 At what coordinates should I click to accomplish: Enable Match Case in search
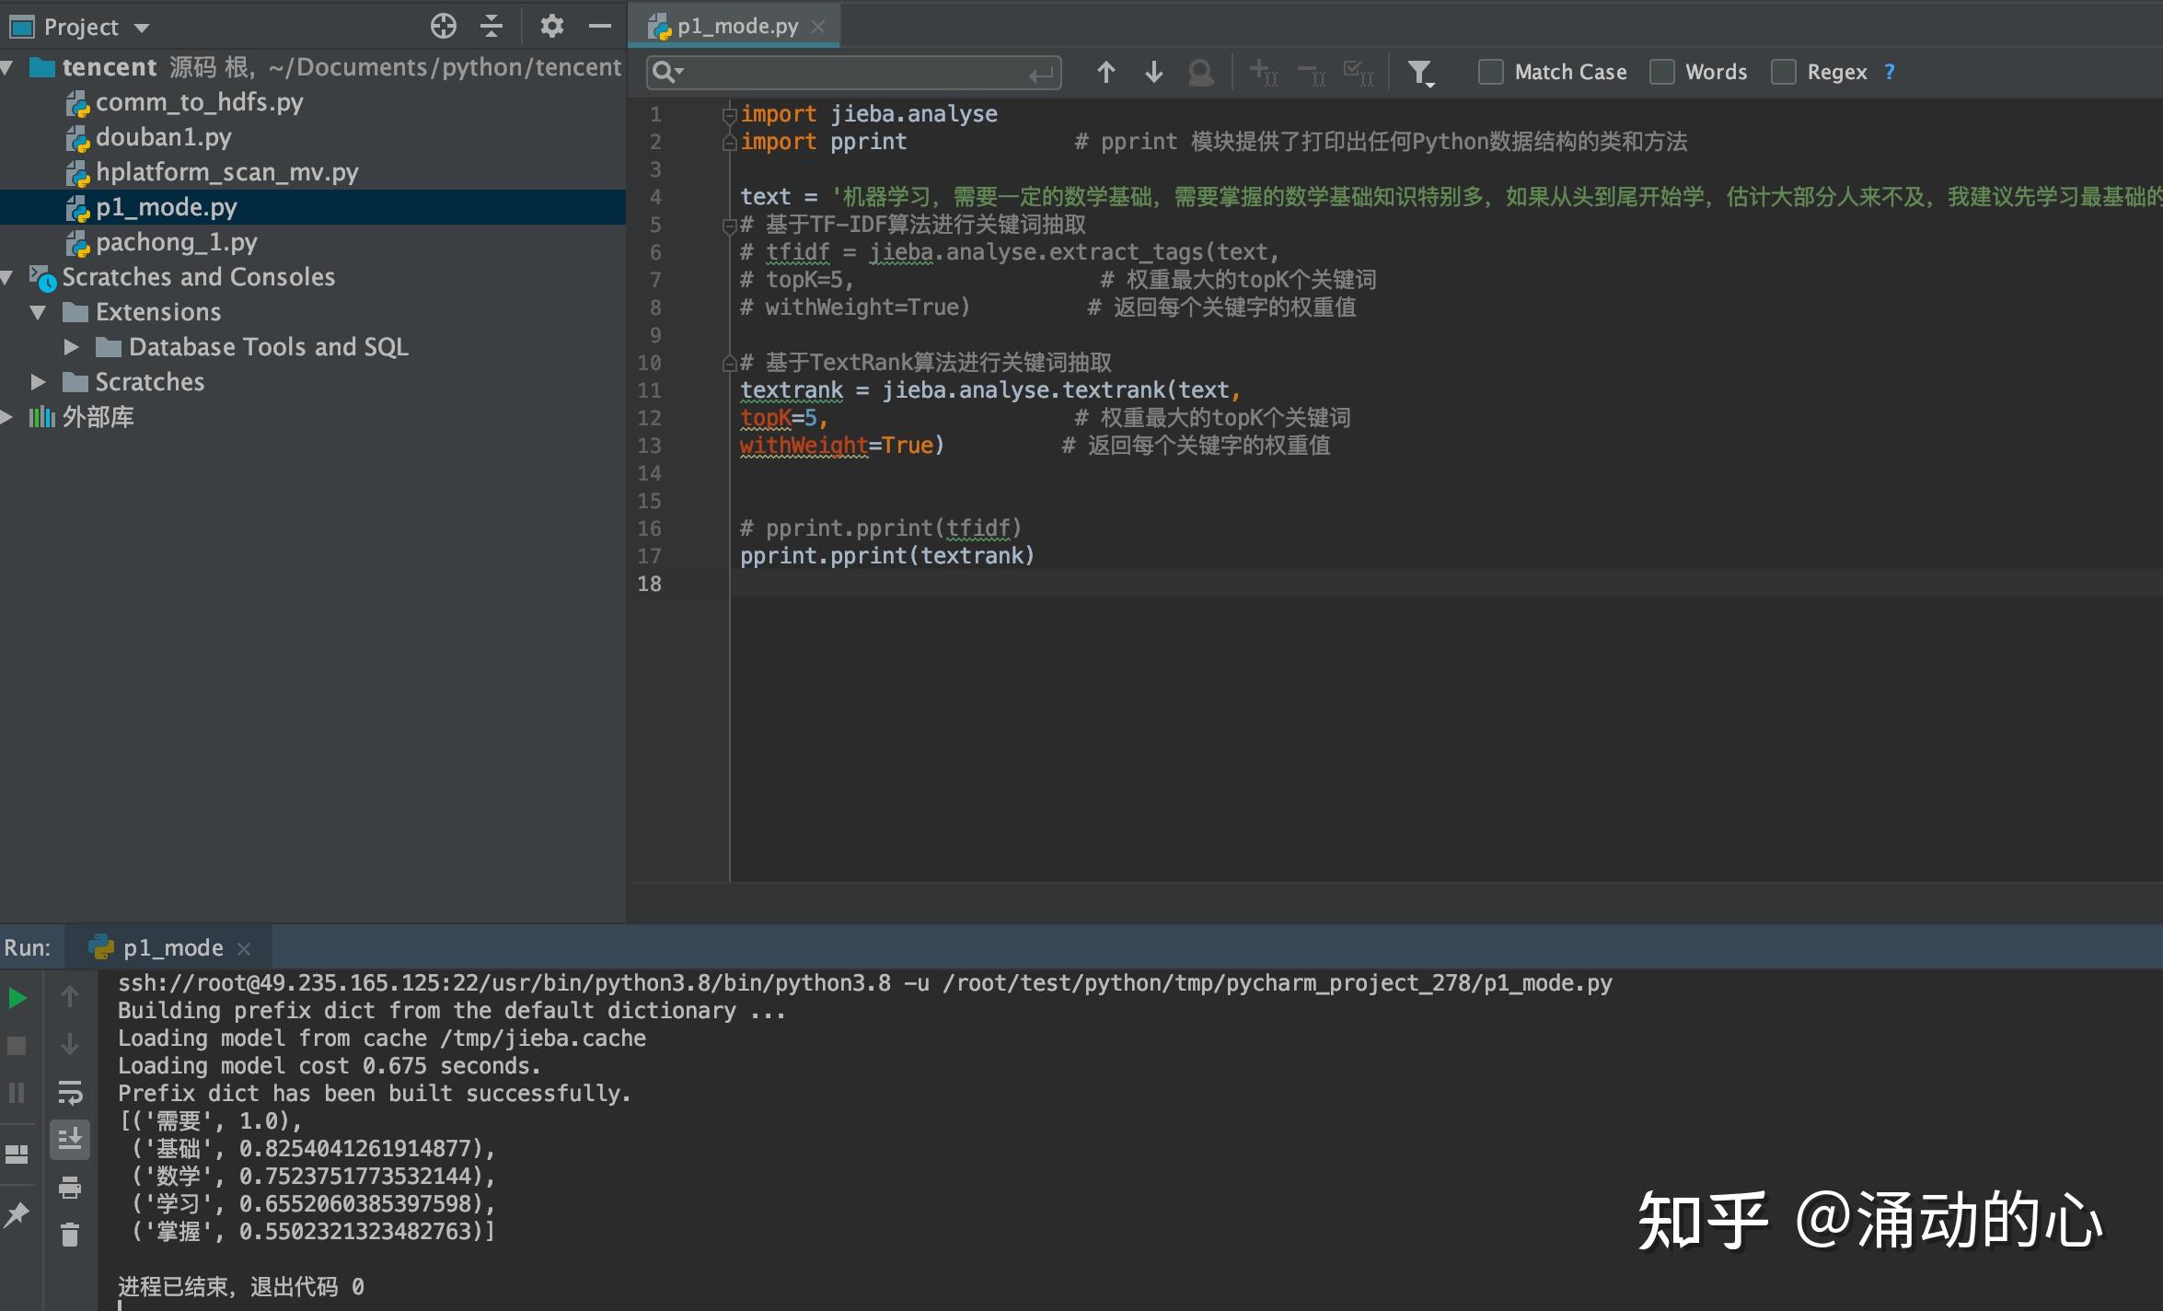[1490, 72]
